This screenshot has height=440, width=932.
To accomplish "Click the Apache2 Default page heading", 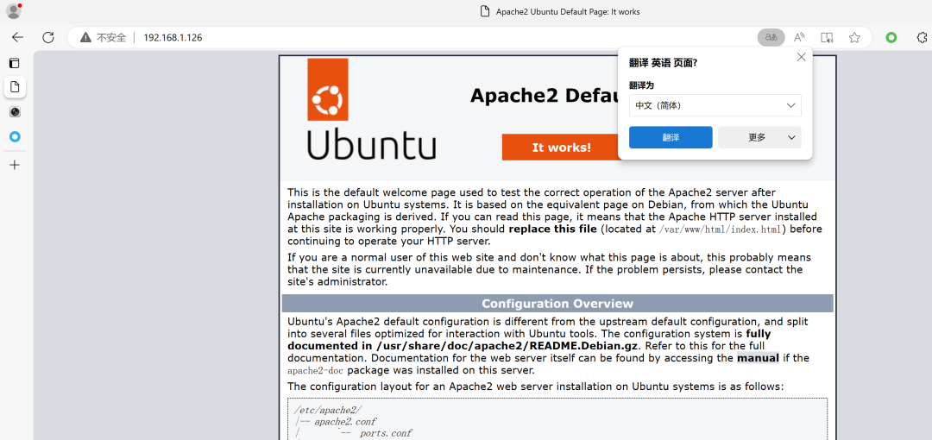I will (544, 95).
